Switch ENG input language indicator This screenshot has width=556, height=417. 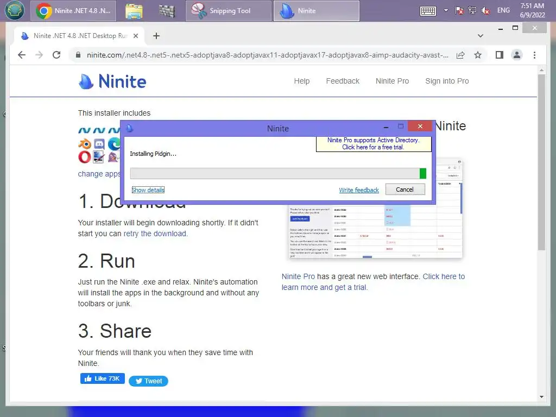[x=503, y=10]
